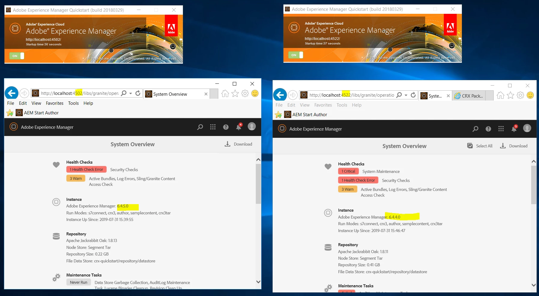Click left window vertical scrollbar thumb
This screenshot has height=296, width=539.
[x=258, y=183]
